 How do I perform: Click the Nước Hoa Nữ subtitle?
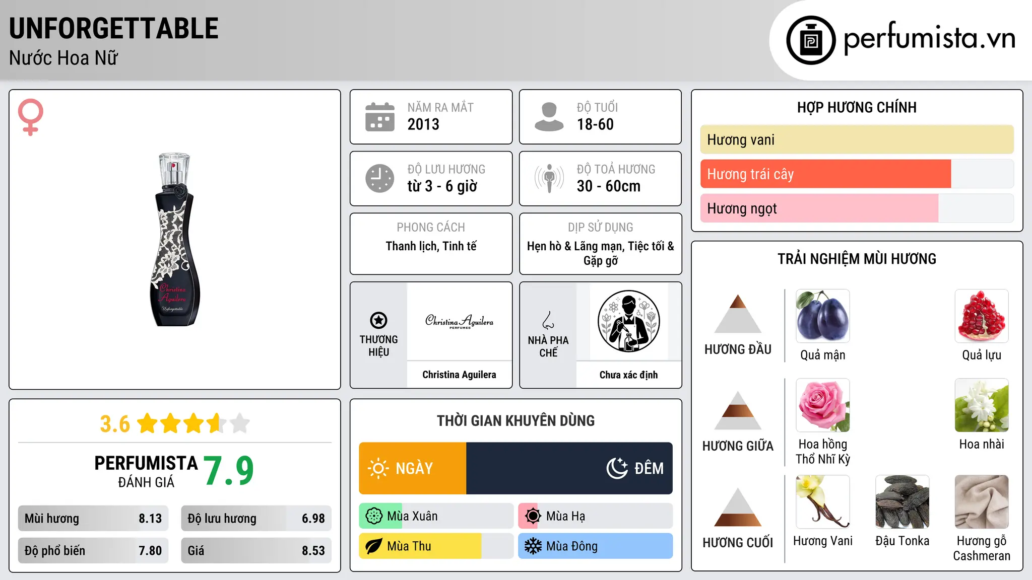pyautogui.click(x=63, y=58)
